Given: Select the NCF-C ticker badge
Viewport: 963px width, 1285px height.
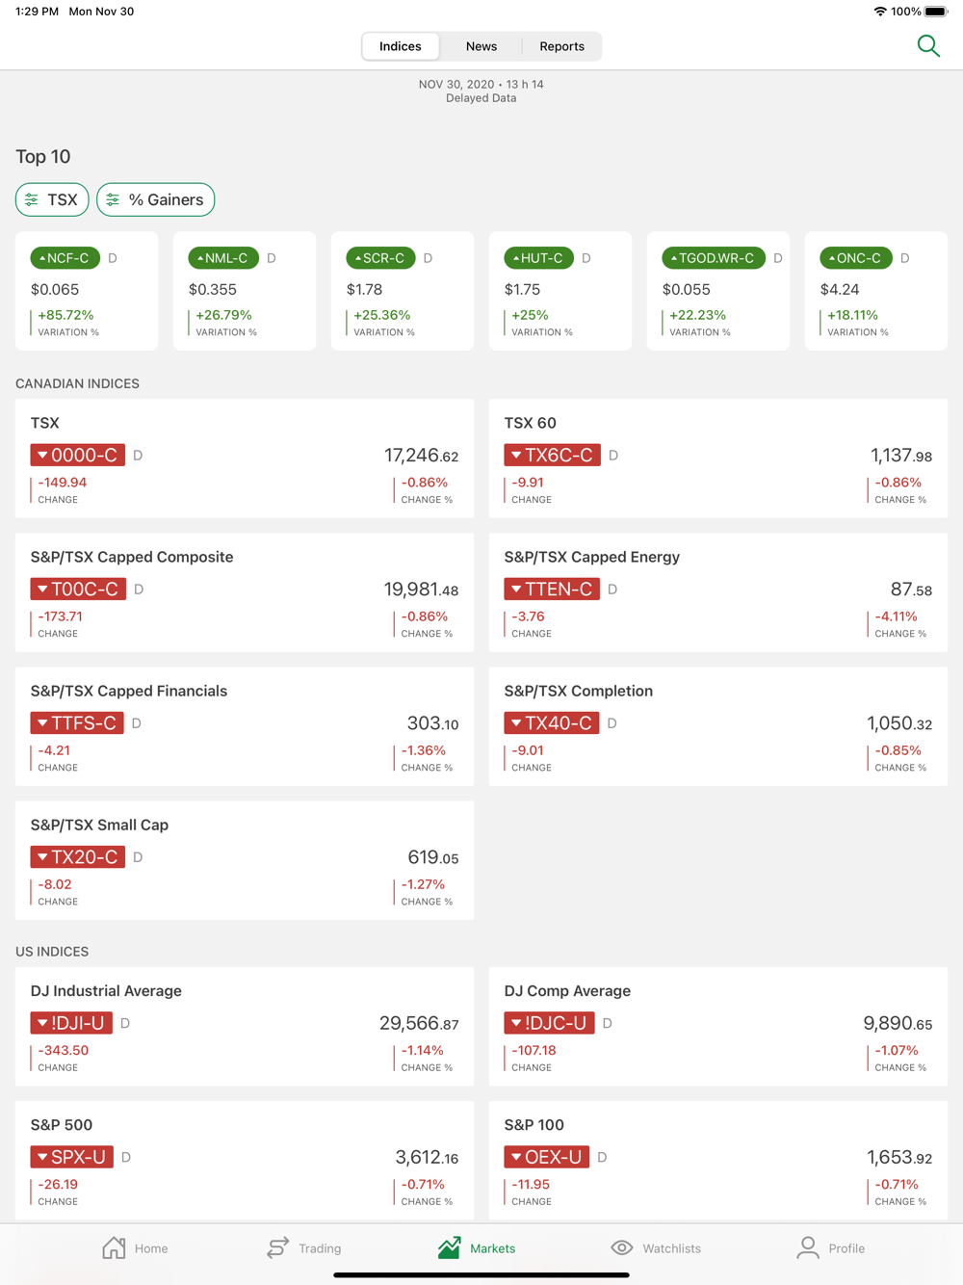Looking at the screenshot, I should click(65, 258).
